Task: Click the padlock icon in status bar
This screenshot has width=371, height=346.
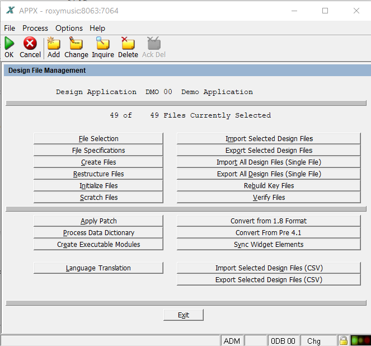Action: tap(344, 340)
